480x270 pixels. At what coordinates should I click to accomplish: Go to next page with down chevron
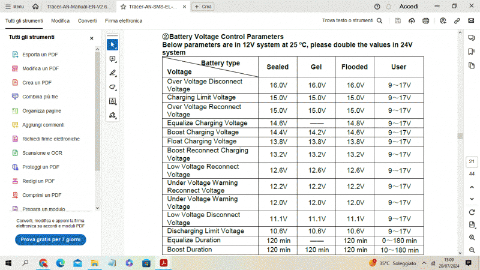[x=472, y=199]
